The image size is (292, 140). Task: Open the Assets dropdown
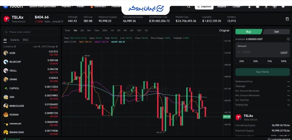(x=223, y=6)
